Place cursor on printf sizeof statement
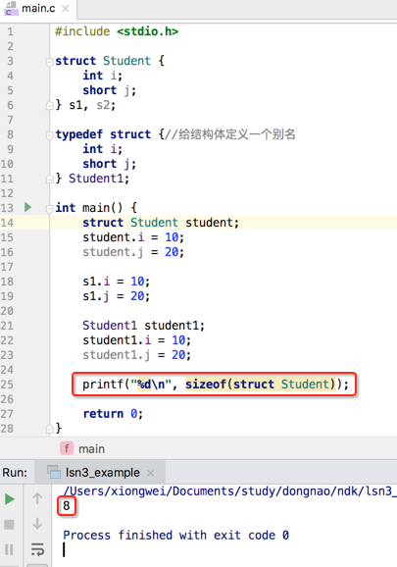This screenshot has width=397, height=567. pos(216,384)
